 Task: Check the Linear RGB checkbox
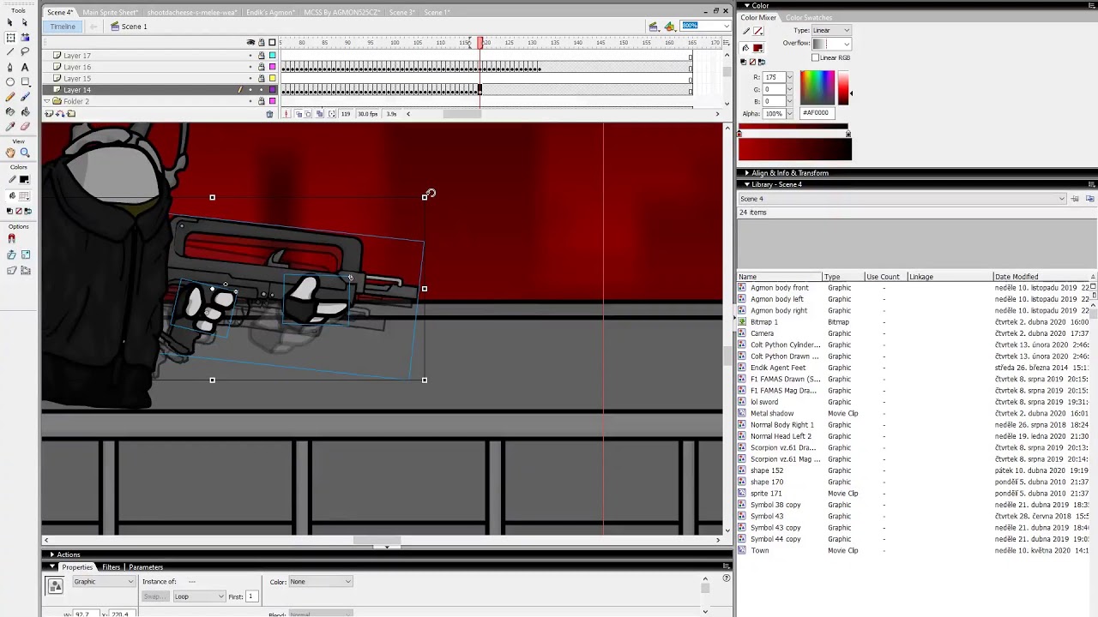(x=815, y=57)
